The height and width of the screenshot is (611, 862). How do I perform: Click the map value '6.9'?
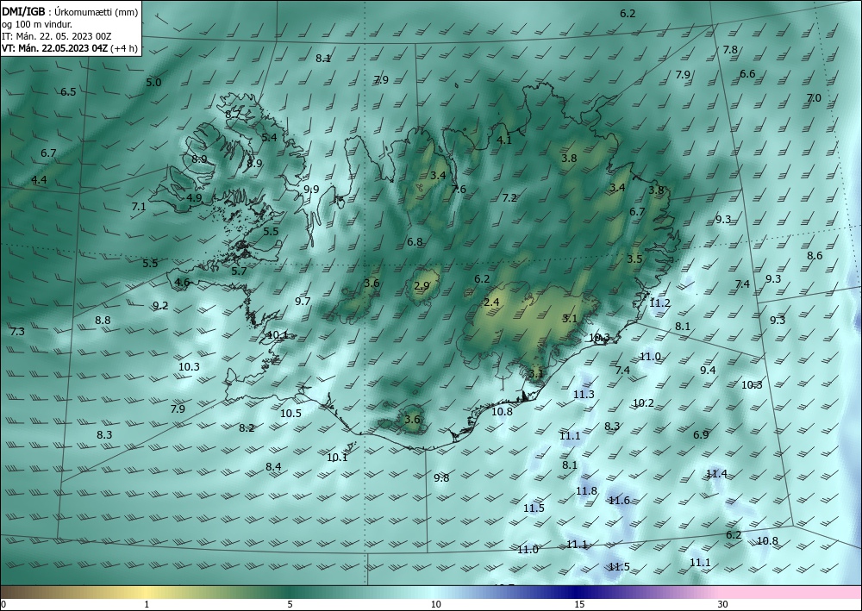[x=701, y=434]
